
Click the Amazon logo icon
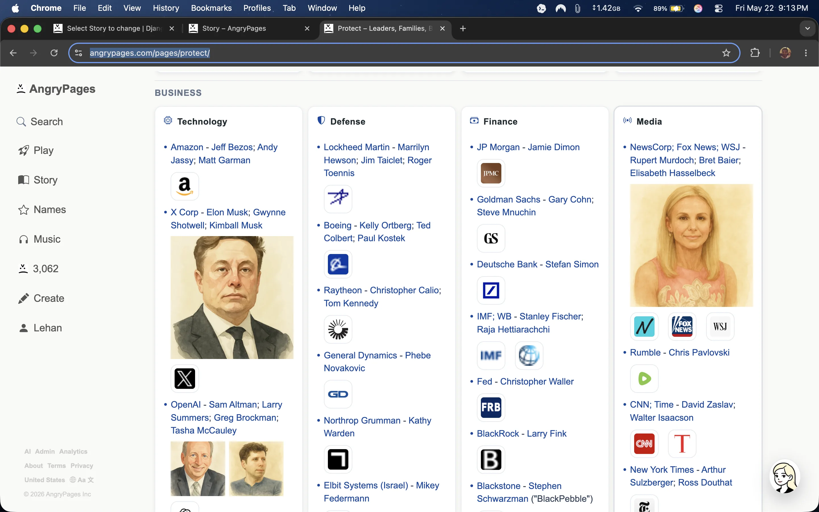(x=185, y=186)
